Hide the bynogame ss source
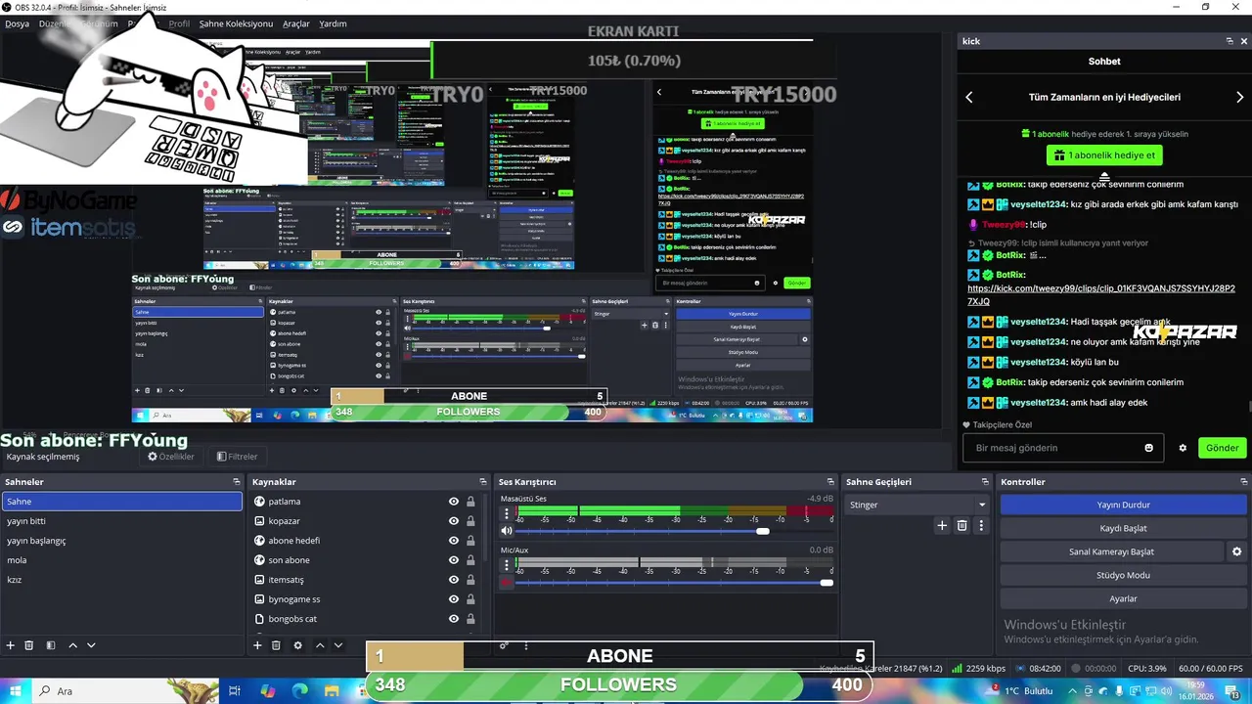This screenshot has height=704, width=1252. [x=454, y=599]
